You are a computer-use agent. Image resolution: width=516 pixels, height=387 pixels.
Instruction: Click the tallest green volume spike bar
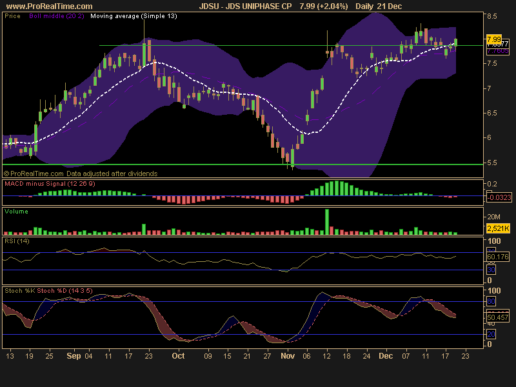click(x=327, y=222)
